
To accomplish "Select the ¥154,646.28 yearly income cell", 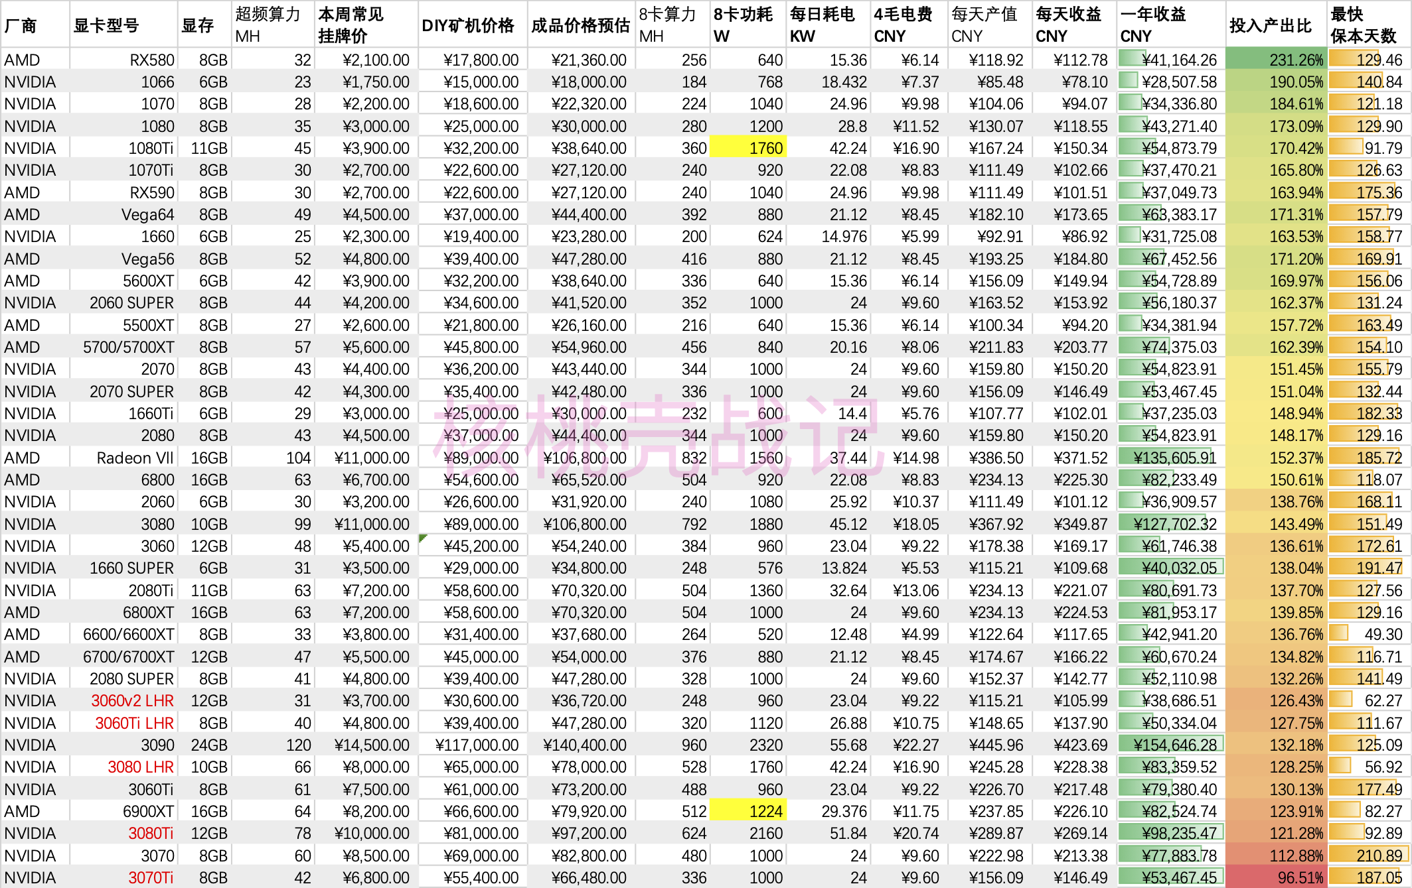I will tap(1172, 745).
